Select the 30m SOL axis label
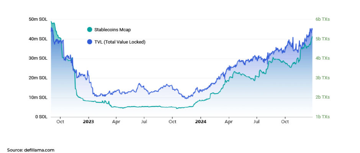 point(38,58)
